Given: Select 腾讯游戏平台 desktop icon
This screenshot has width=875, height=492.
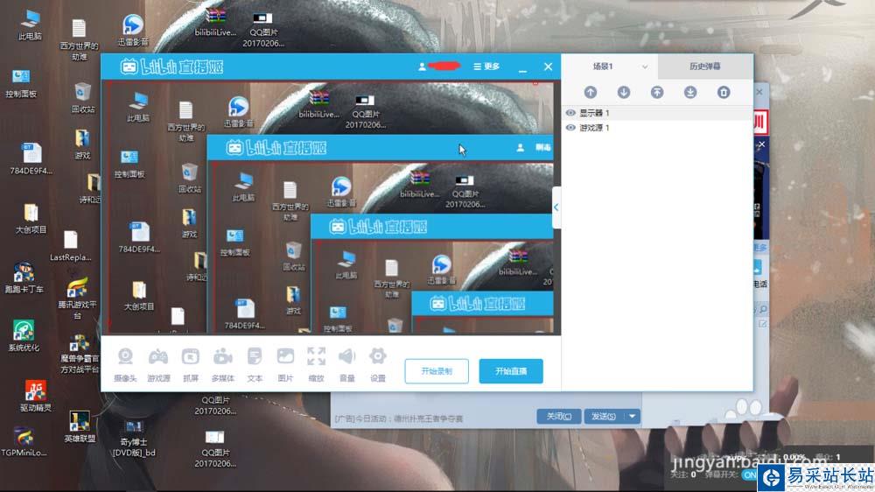Looking at the screenshot, I should tap(78, 299).
